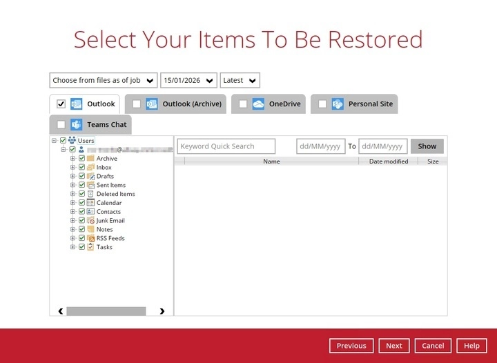Open the Latest job time dropdown
The width and height of the screenshot is (497, 363).
coord(240,80)
